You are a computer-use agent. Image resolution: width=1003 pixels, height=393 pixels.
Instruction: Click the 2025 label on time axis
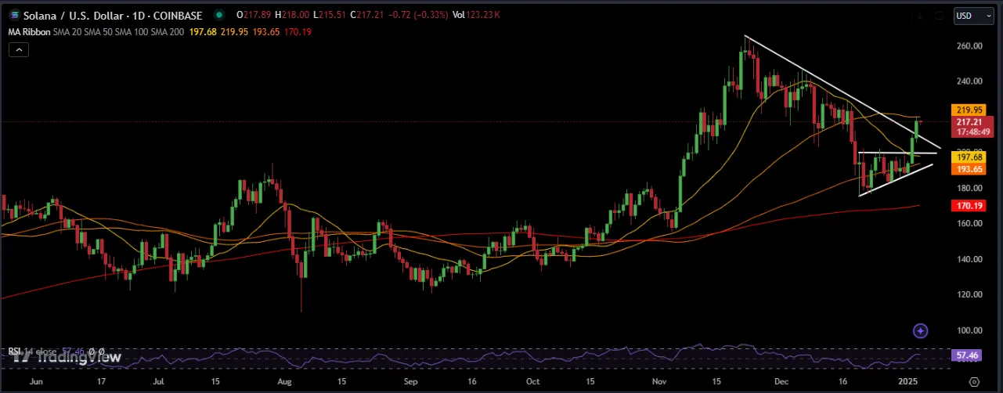(x=907, y=382)
